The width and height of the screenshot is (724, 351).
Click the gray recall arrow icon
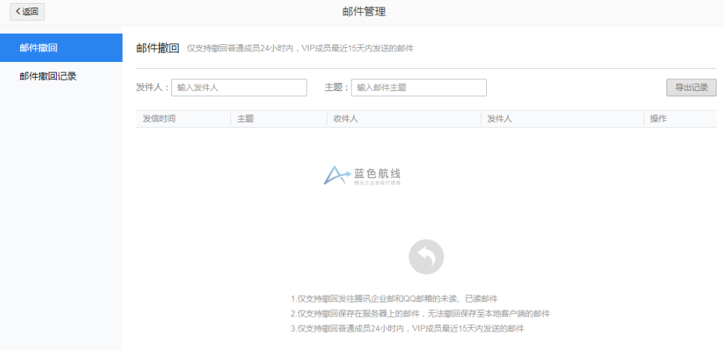426,257
